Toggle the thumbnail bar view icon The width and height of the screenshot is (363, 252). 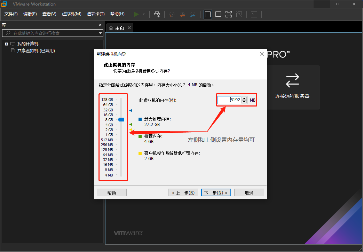pos(218,14)
